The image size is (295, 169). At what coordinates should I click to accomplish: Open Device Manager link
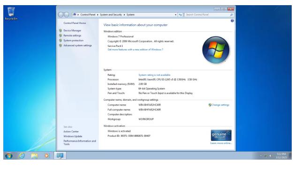[x=72, y=30]
